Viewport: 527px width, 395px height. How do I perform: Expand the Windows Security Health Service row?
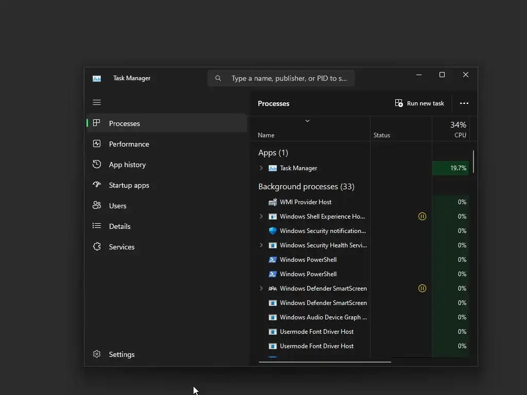tap(261, 245)
